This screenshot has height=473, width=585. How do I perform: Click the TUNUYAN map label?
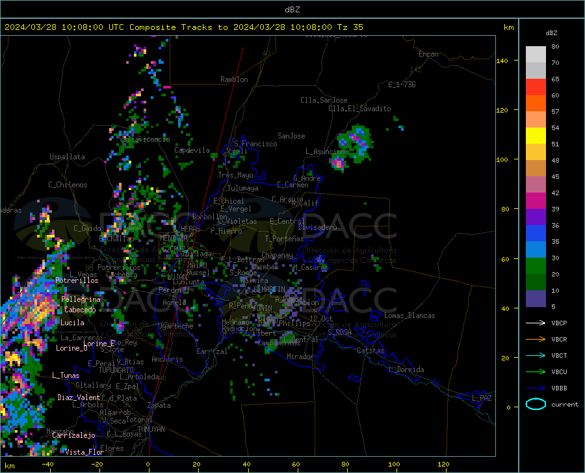click(x=151, y=429)
